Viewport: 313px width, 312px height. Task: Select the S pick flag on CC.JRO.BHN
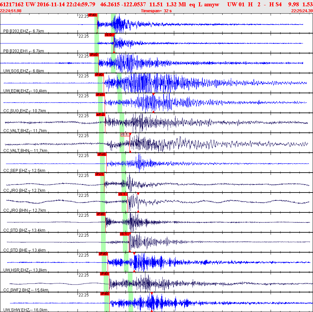pyautogui.click(x=123, y=194)
